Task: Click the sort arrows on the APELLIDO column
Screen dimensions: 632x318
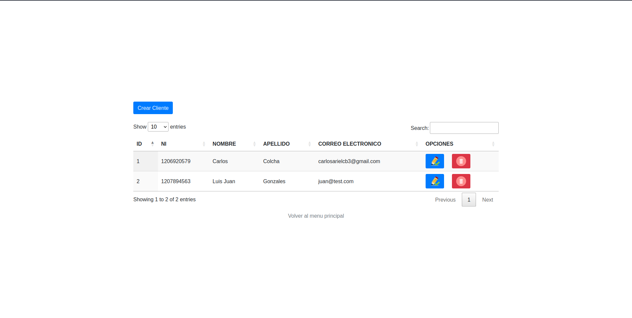Action: point(309,144)
